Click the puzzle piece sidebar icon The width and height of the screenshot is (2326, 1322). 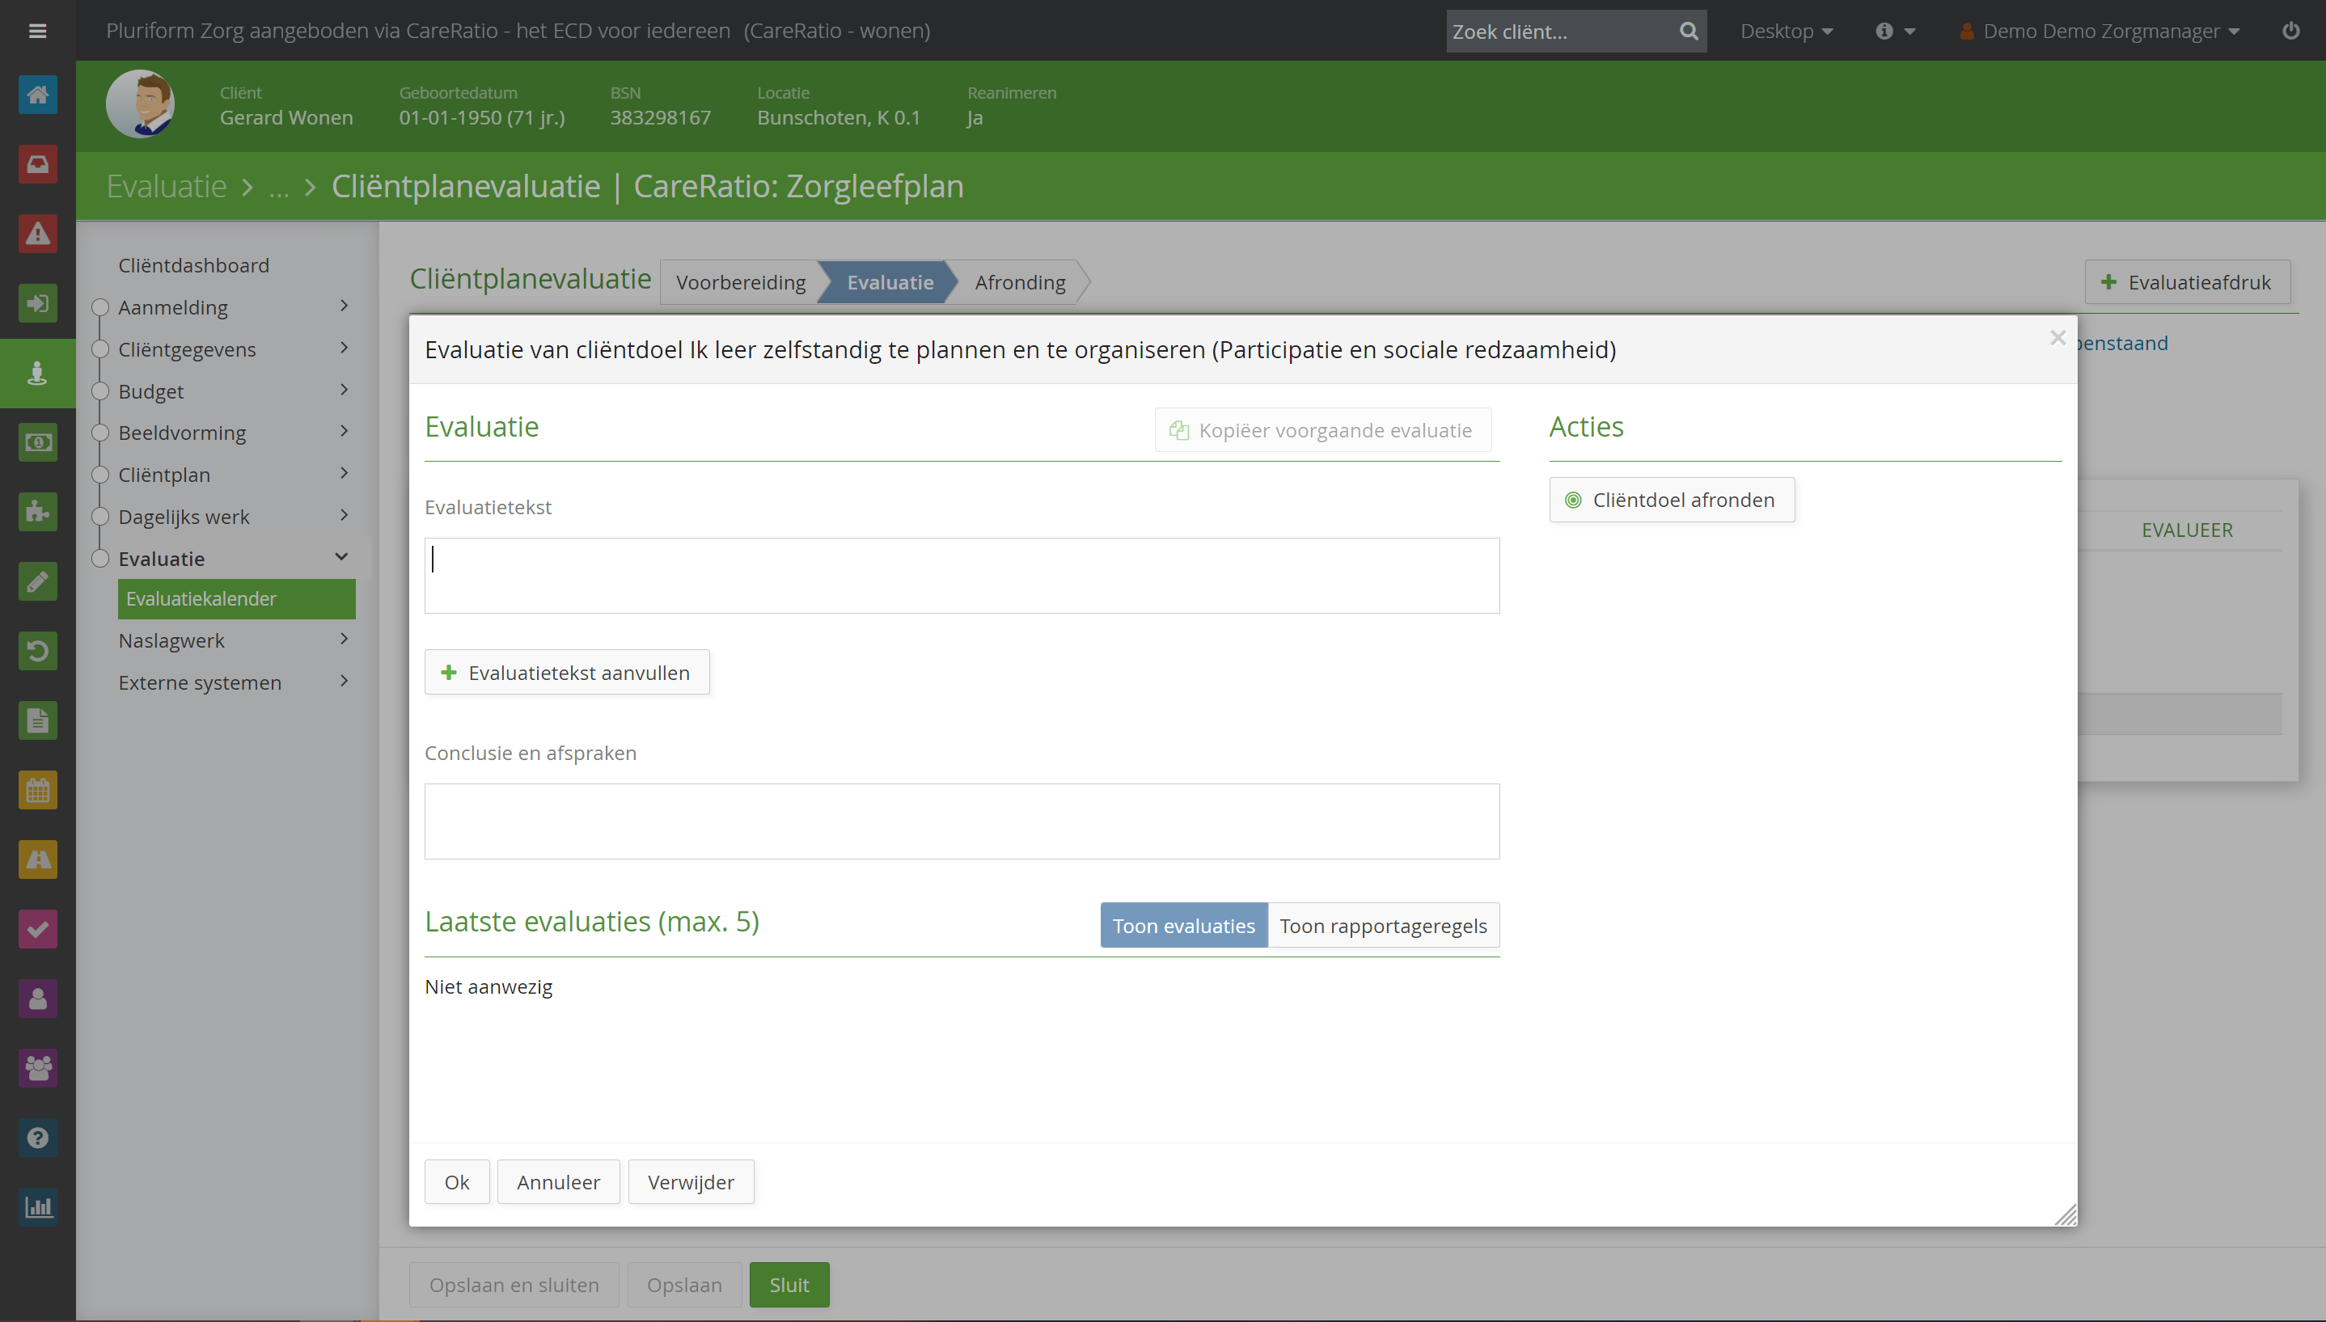coord(37,512)
